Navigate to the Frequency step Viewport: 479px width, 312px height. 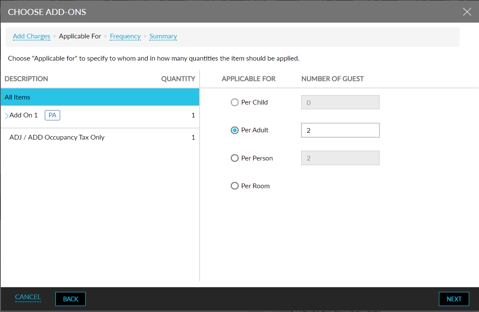125,36
